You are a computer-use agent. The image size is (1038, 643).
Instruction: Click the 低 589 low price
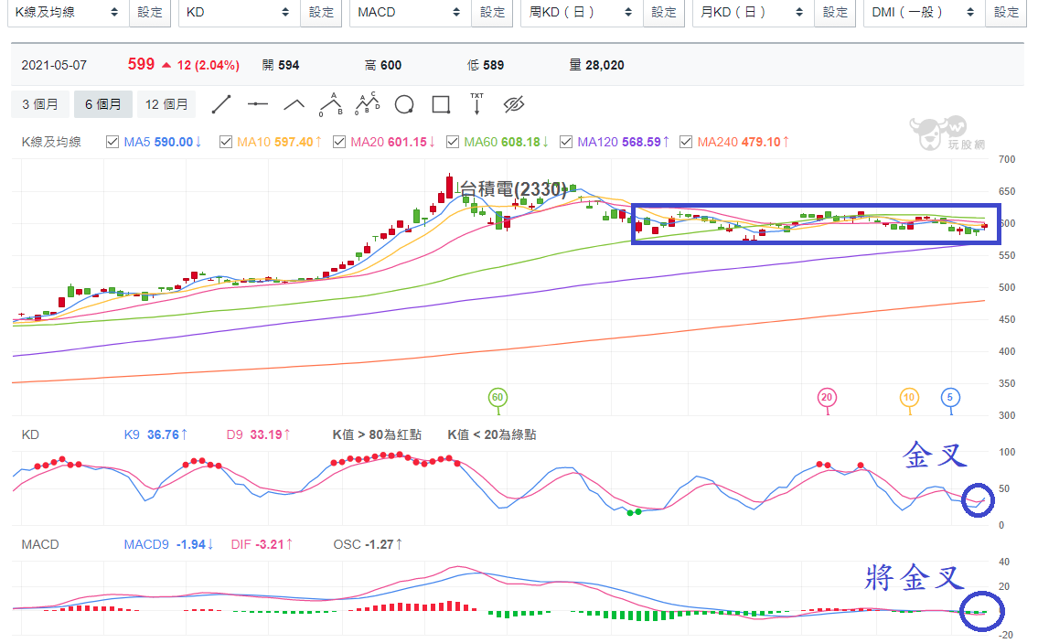coord(486,65)
